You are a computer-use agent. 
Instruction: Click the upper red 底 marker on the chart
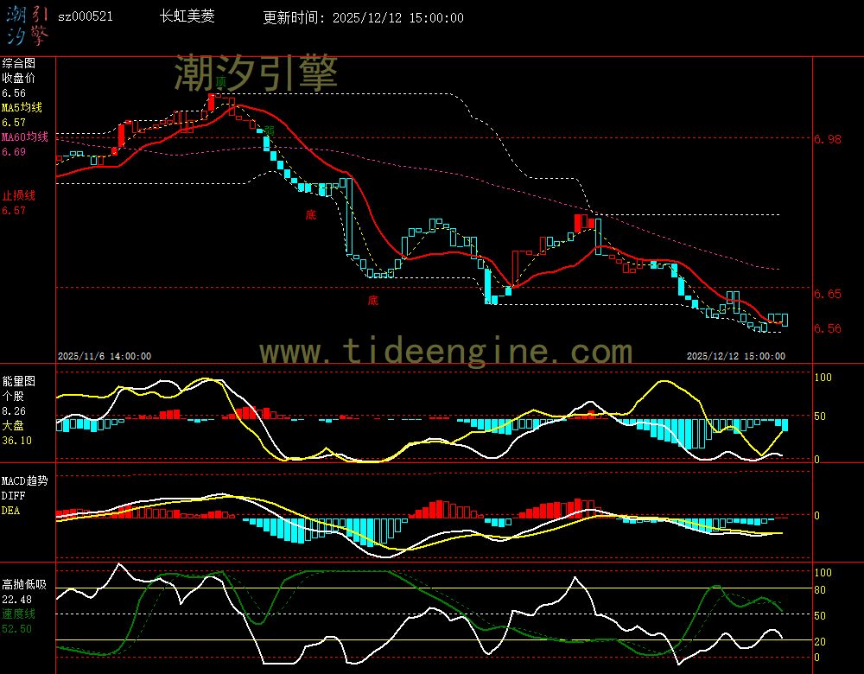(310, 214)
